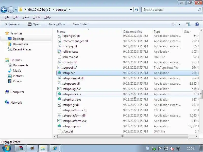Open the Windows Start orb
The image size is (203, 152).
[x=7, y=148]
